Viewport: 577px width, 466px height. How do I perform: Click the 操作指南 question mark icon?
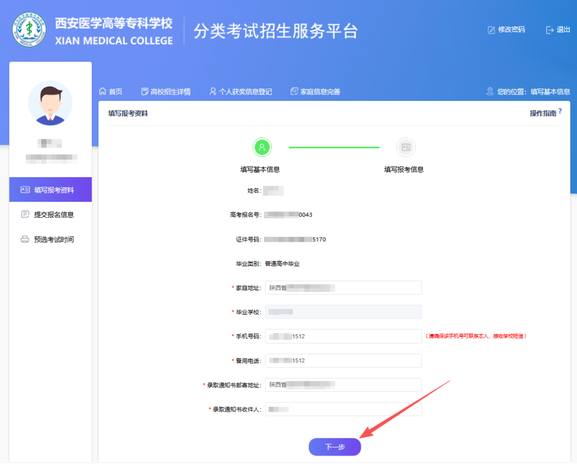560,111
